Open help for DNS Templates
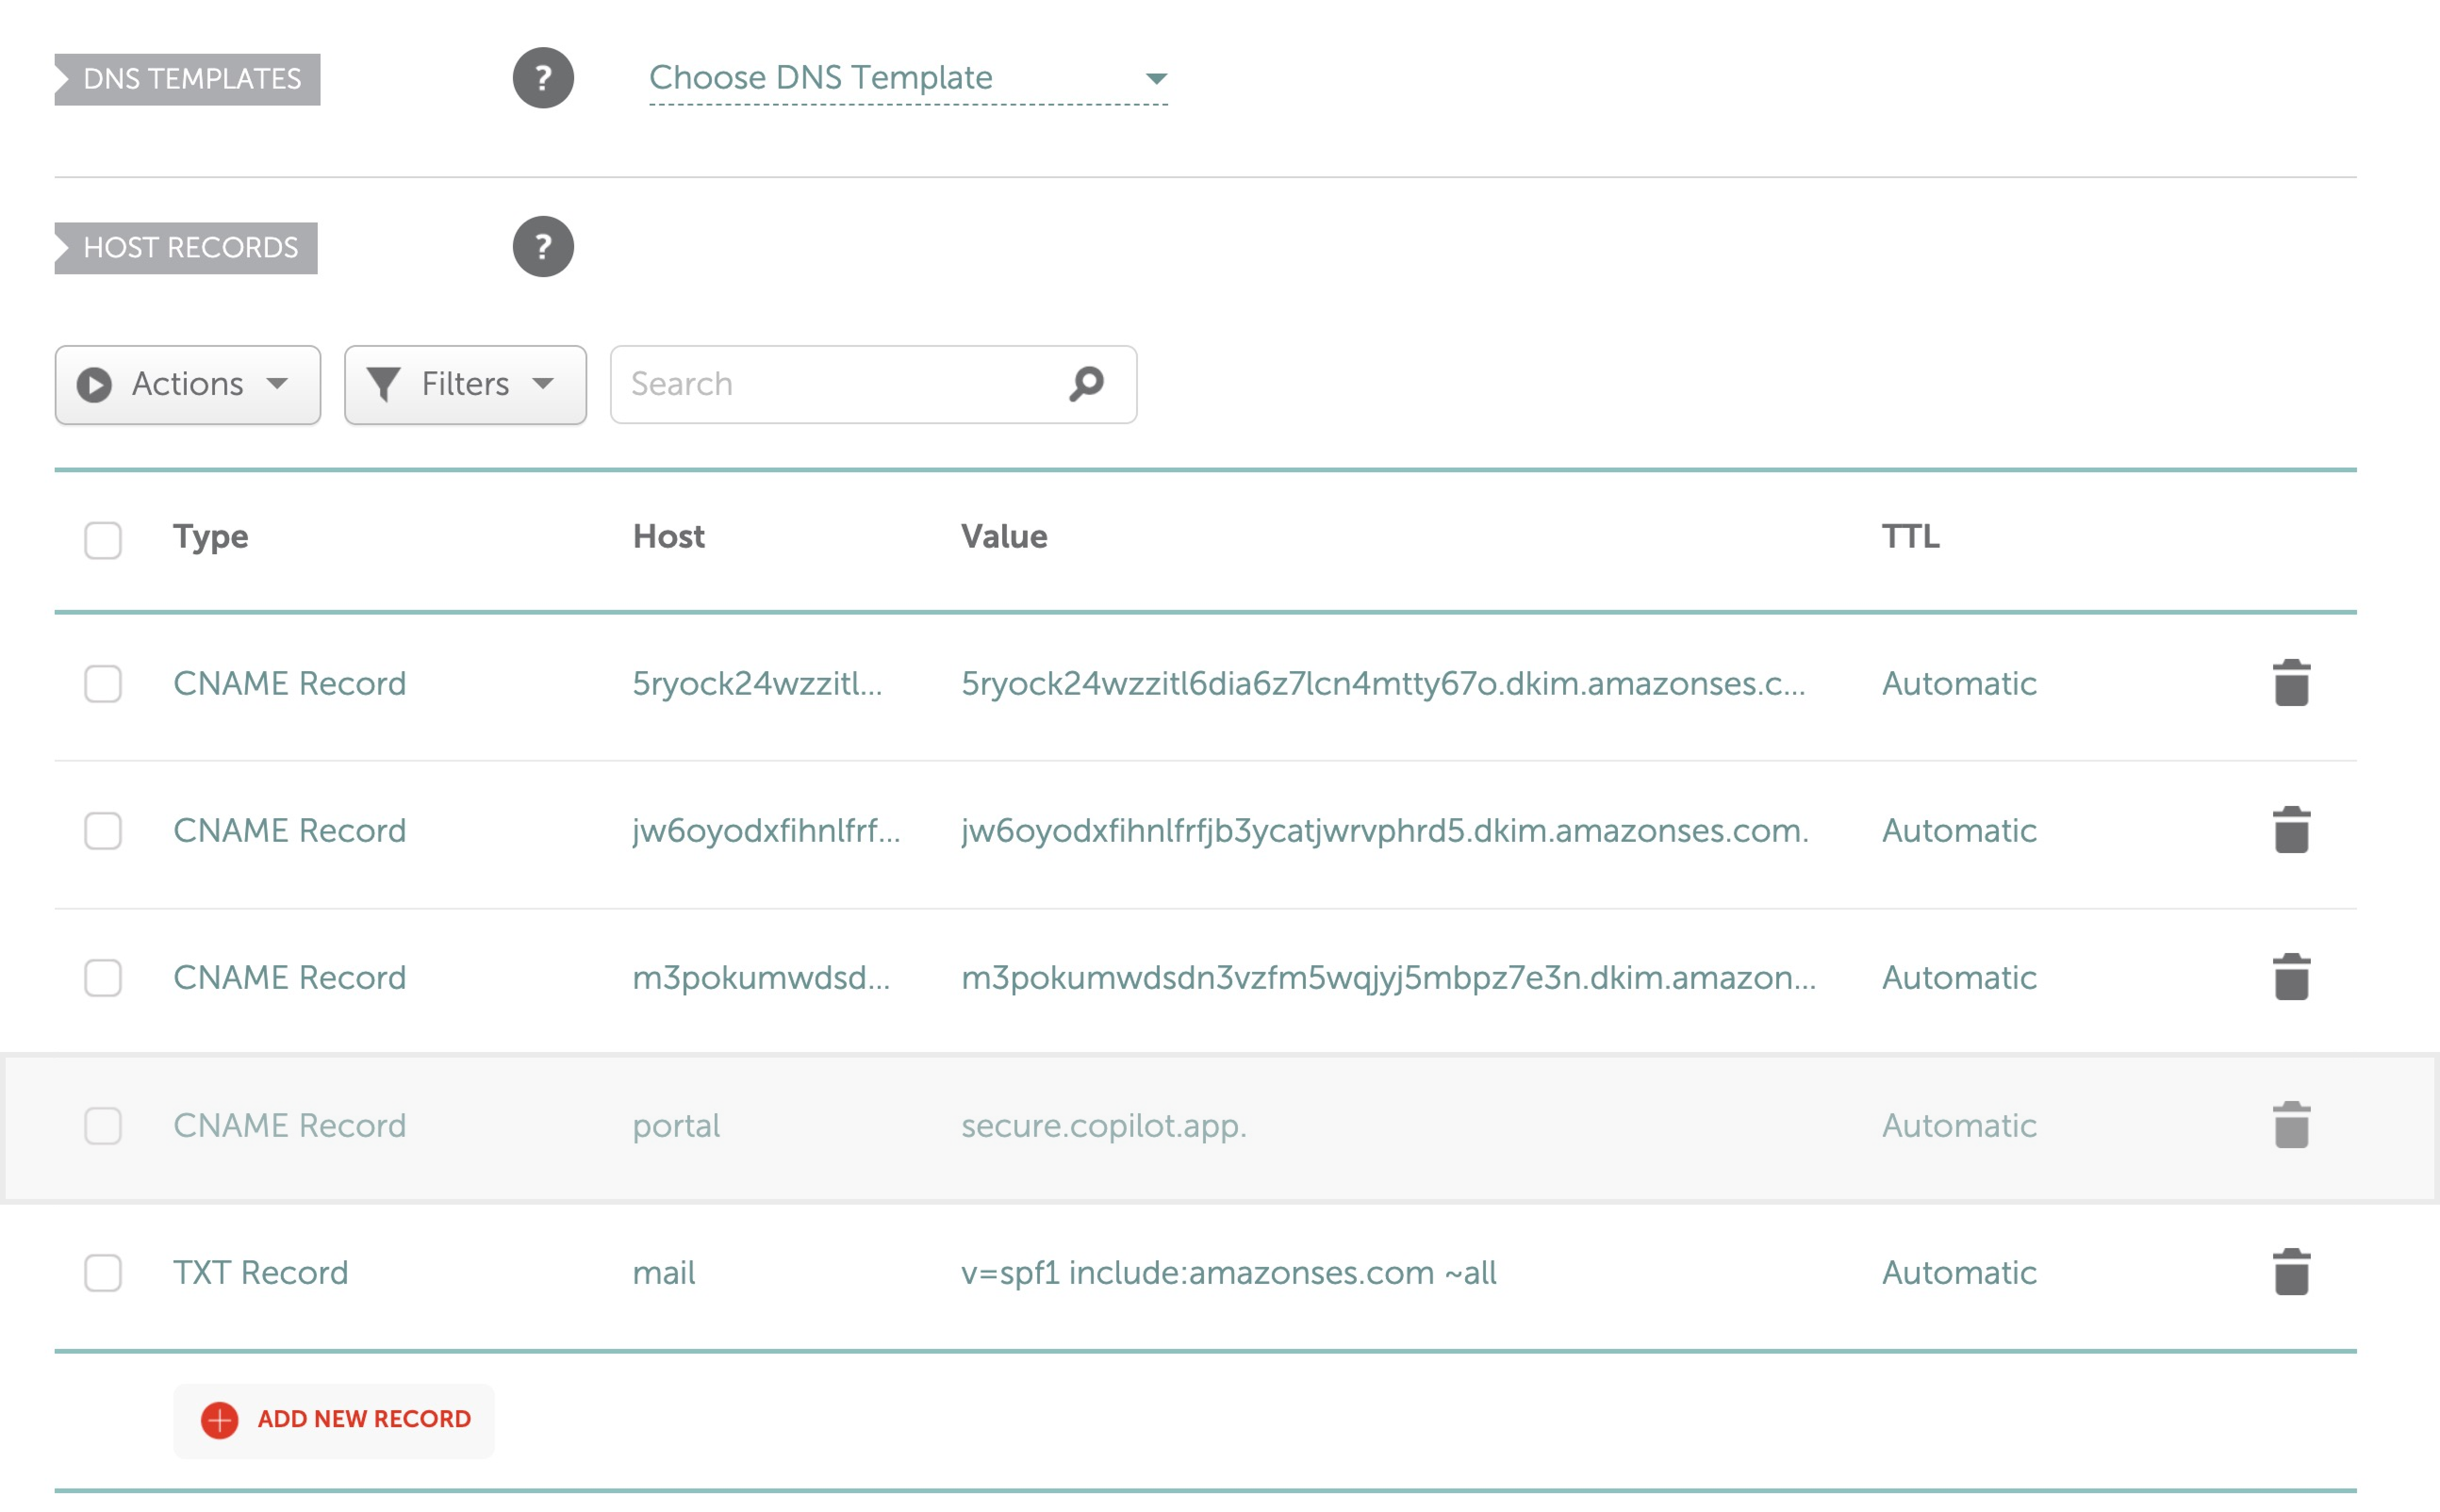The width and height of the screenshot is (2440, 1512). (543, 78)
